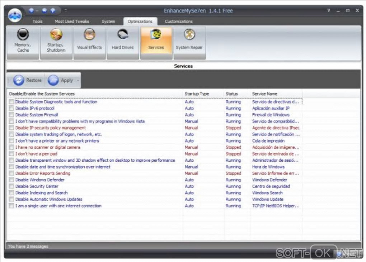The width and height of the screenshot is (366, 262).
Task: Open the Visual Effects section
Action: click(x=89, y=43)
